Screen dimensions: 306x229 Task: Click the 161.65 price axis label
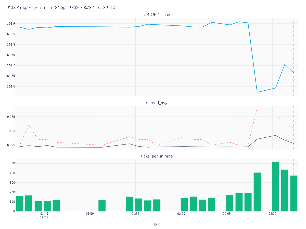(x=10, y=76)
